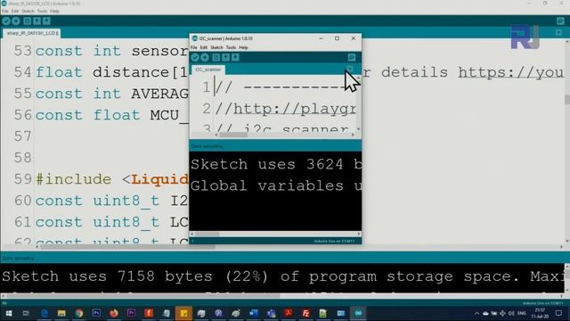Open Microsoft Edge from the taskbar
Viewport: 570px width, 321px height.
(x=44, y=313)
